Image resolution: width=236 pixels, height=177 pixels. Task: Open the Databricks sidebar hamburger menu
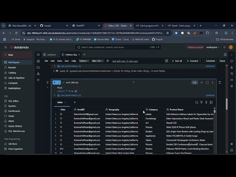pyautogui.click(x=6, y=47)
